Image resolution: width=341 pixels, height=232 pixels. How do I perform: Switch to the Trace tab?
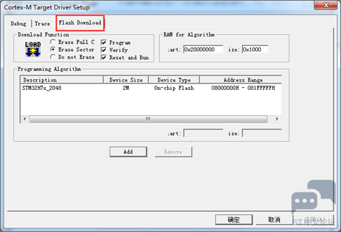pos(42,23)
